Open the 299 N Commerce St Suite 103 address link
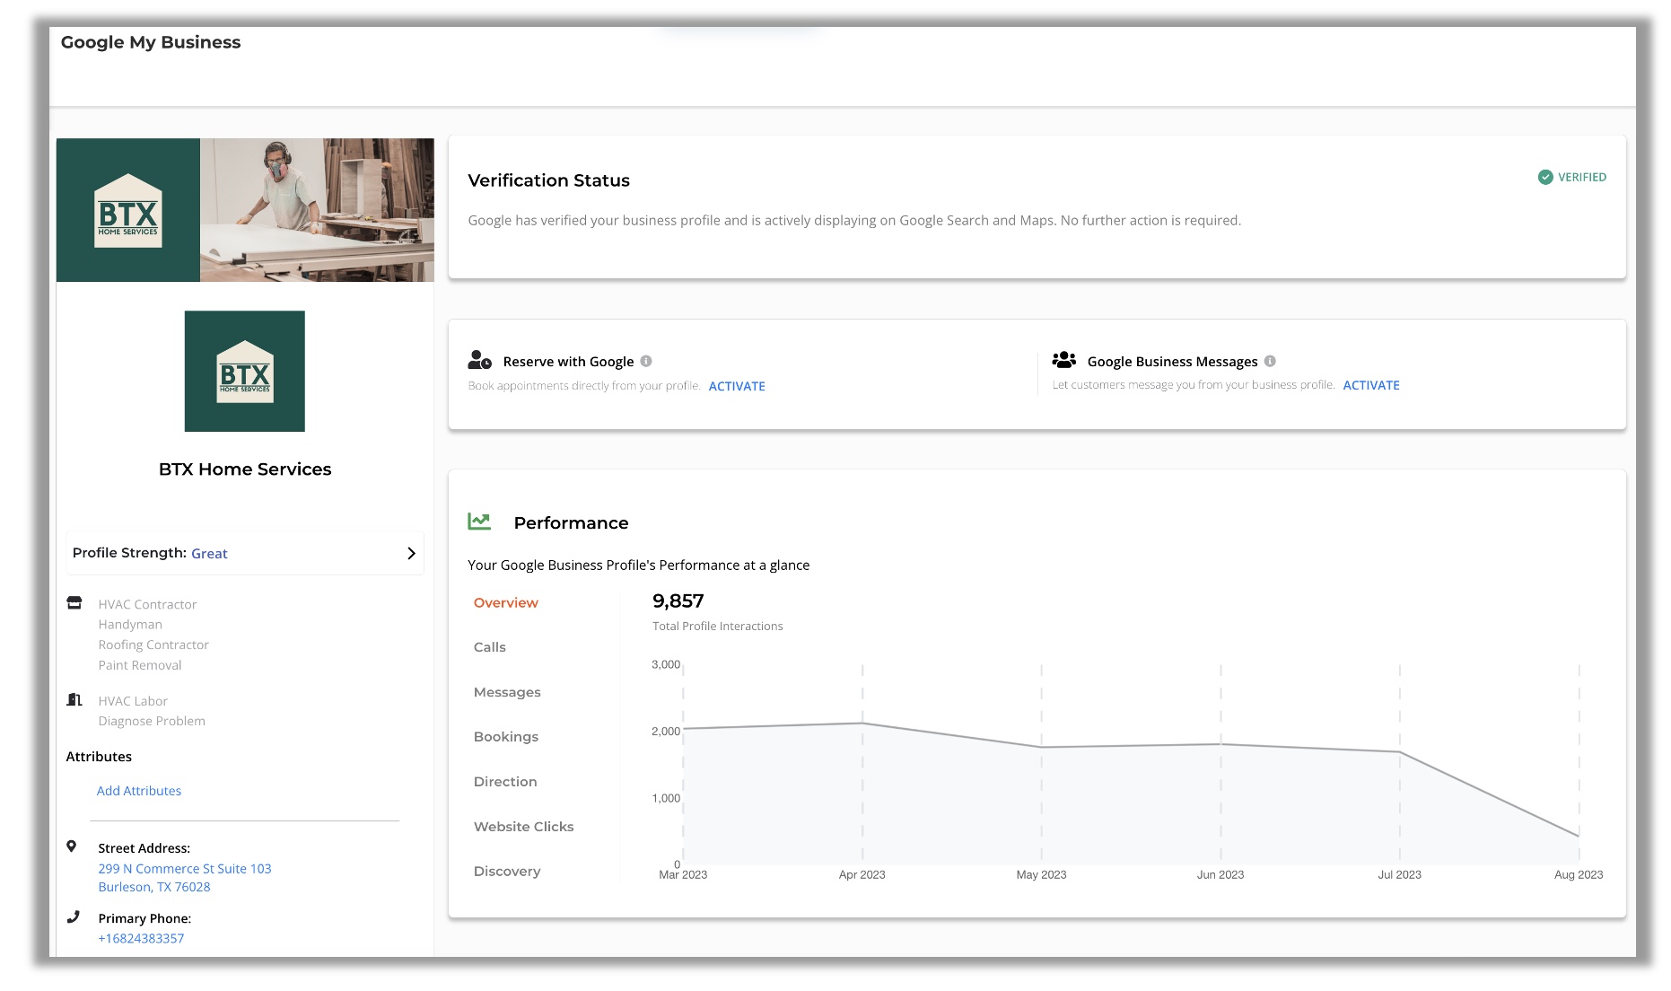This screenshot has height=991, width=1671. tap(185, 869)
